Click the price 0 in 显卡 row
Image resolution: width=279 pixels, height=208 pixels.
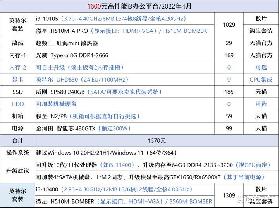[229, 80]
